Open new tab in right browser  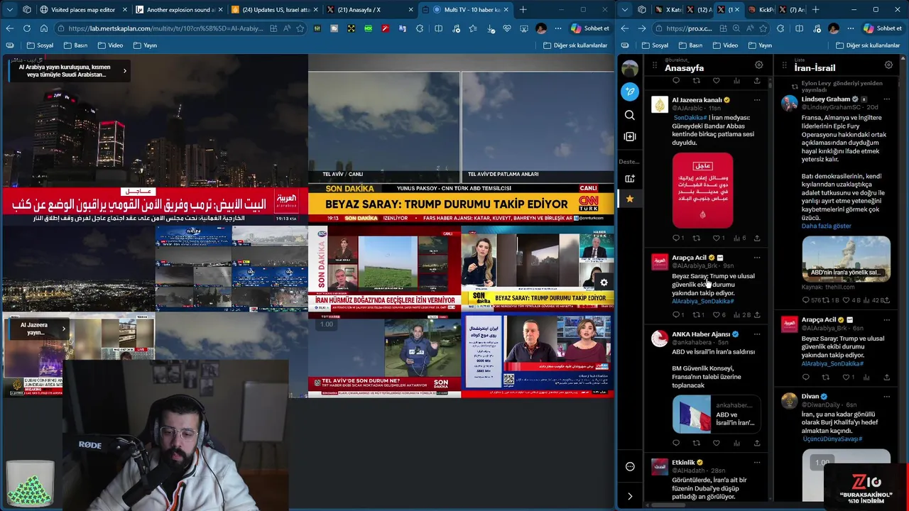(815, 10)
